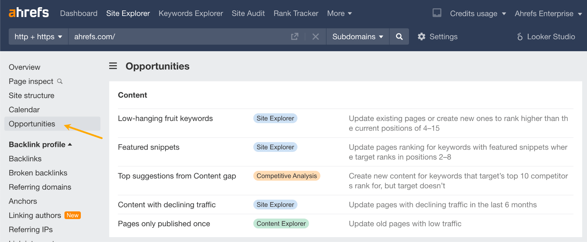Clear the URL field with X icon

(x=316, y=37)
